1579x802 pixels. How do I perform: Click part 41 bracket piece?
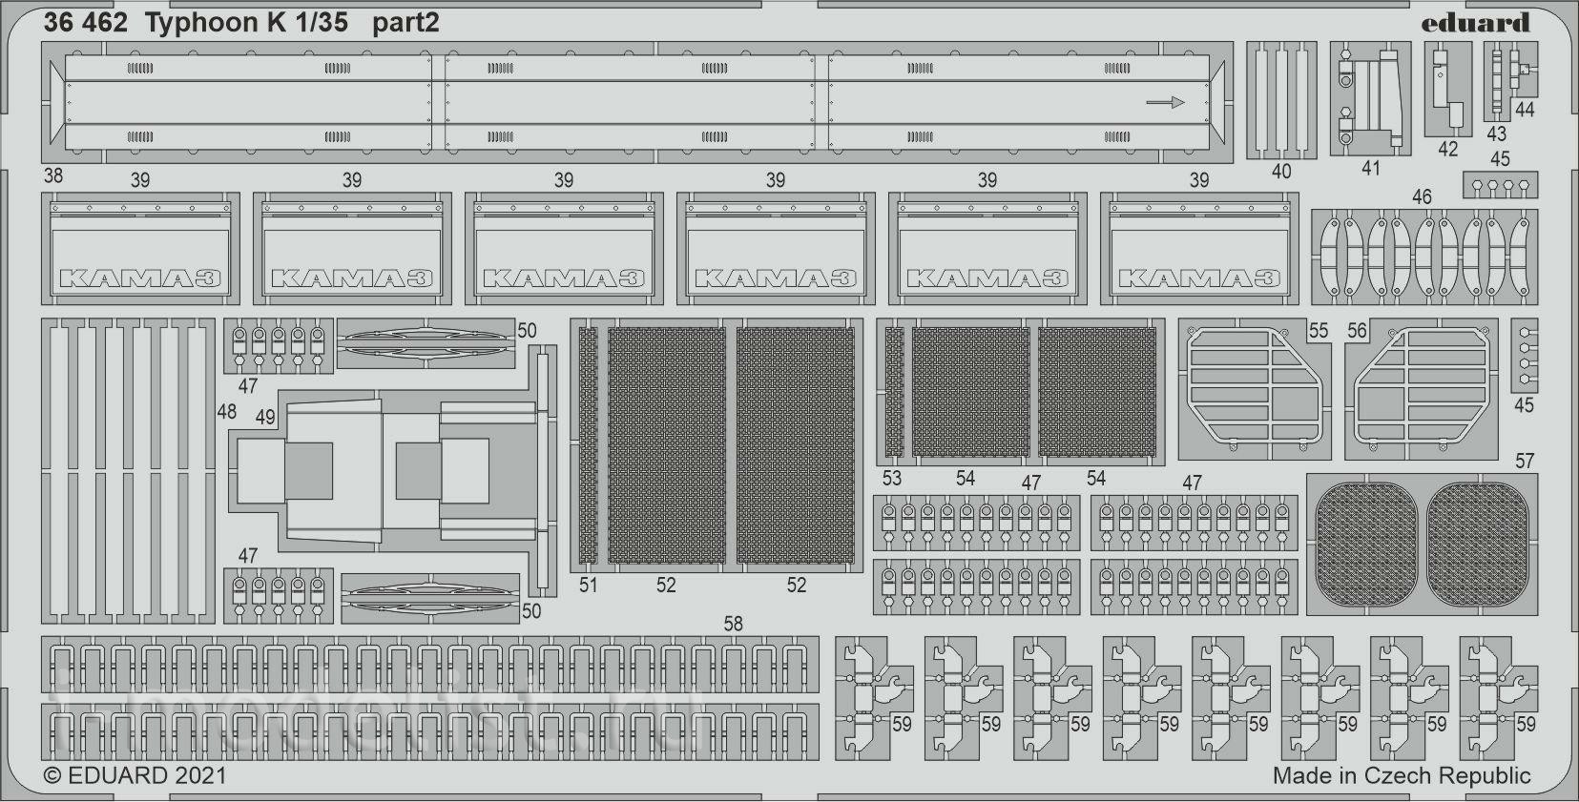tap(1370, 99)
